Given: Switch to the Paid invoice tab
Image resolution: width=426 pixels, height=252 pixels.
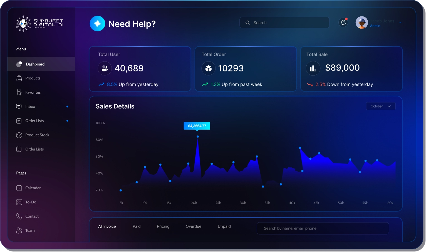Looking at the screenshot, I should (x=137, y=226).
